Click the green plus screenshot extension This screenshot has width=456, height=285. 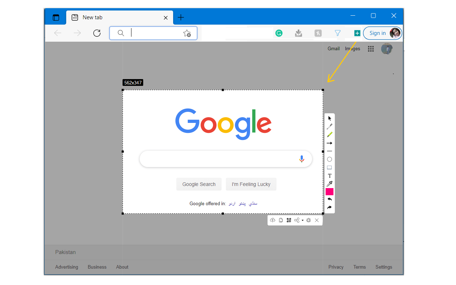coord(357,33)
